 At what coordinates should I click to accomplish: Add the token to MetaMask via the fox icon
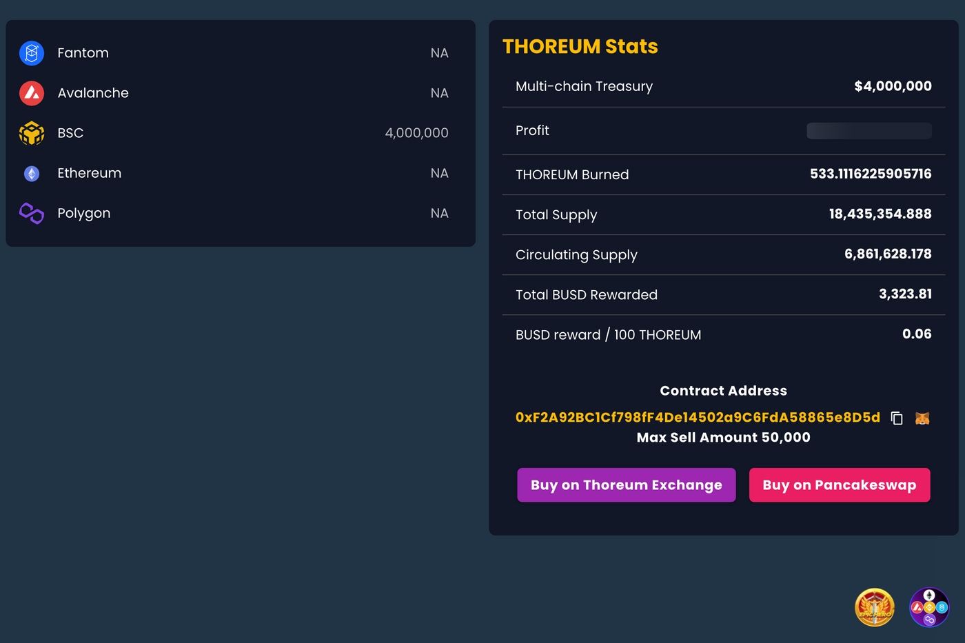(x=922, y=418)
